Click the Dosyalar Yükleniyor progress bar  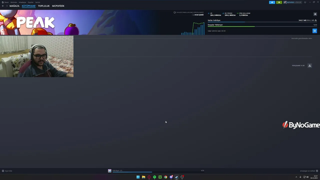[262, 26]
